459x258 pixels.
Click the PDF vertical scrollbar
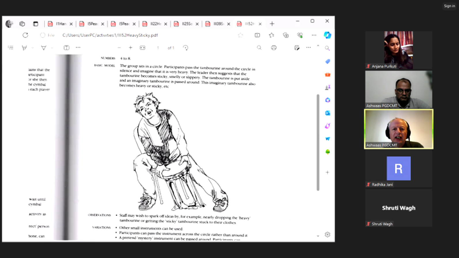coord(318,142)
